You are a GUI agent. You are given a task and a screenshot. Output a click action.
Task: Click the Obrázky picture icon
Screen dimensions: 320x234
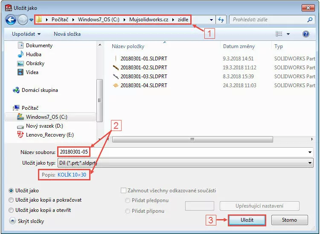click(x=20, y=63)
